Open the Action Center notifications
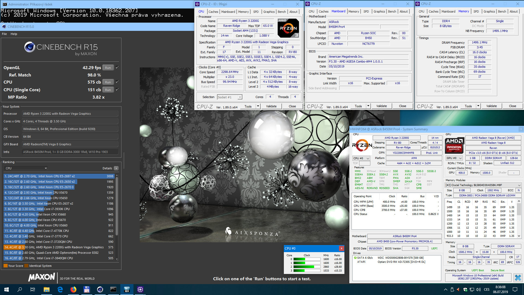Image resolution: width=524 pixels, height=295 pixels. [515, 290]
